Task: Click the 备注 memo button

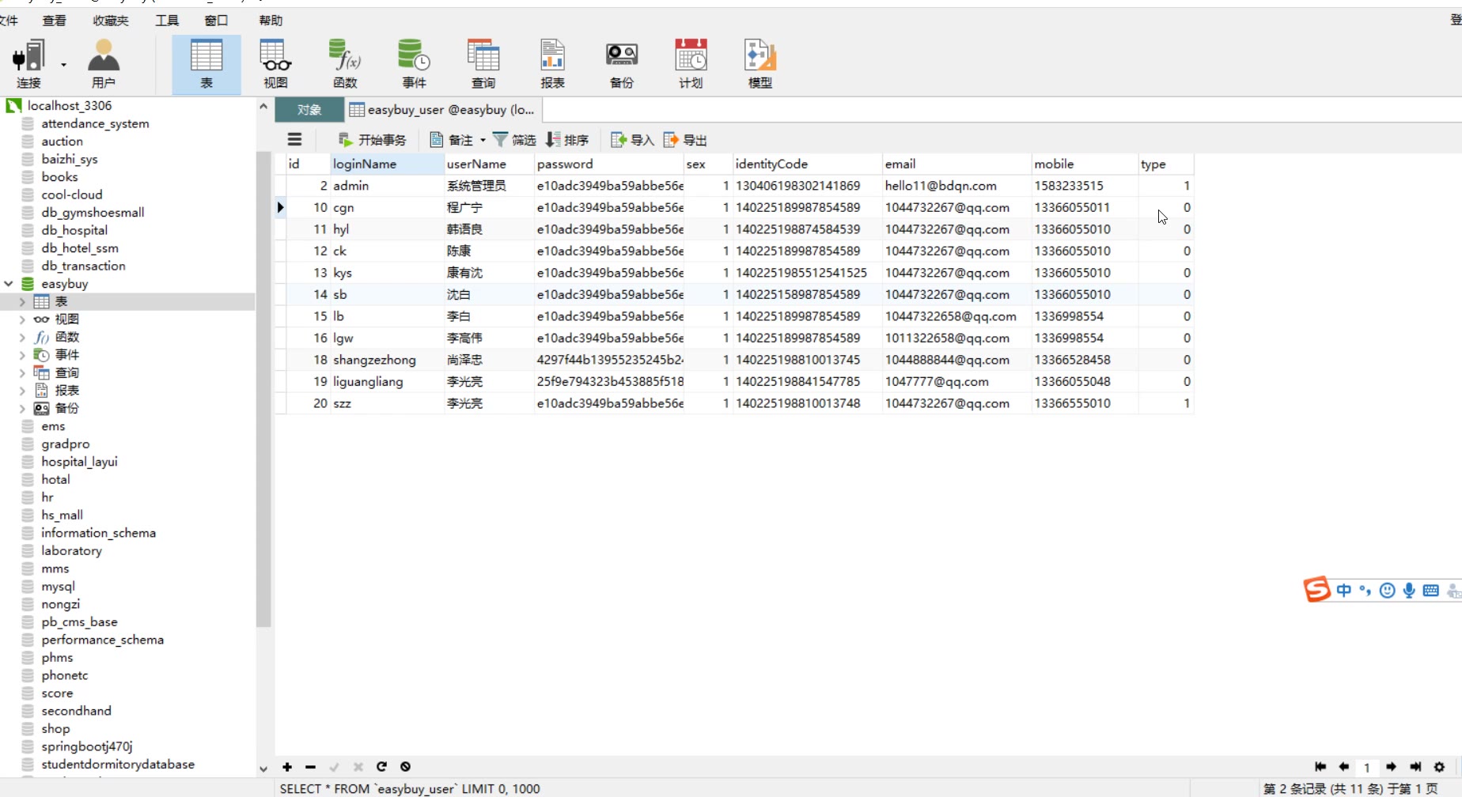Action: coord(452,140)
